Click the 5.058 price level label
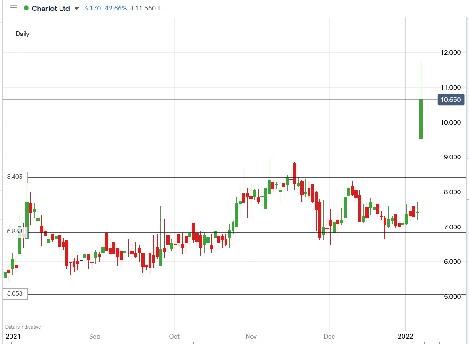This screenshot has height=344, width=469. click(x=15, y=294)
